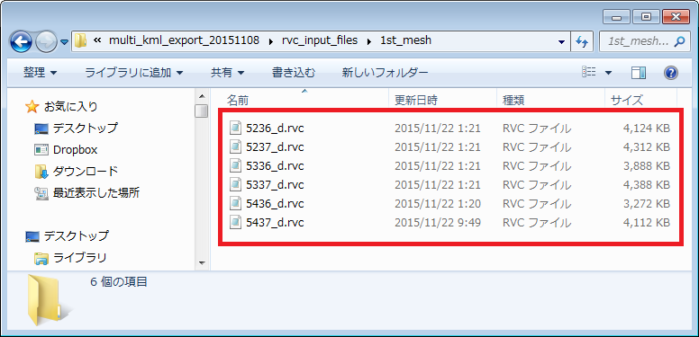Select the 5337_d.rvc file icon
699x337 pixels.
(235, 184)
